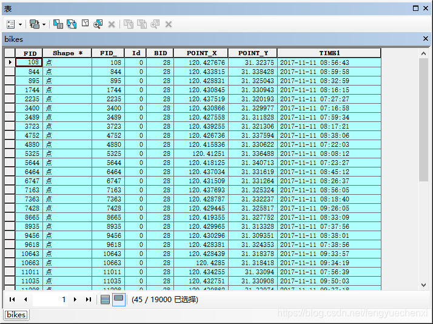Go to the previous record
The image size is (433, 324).
point(25,299)
